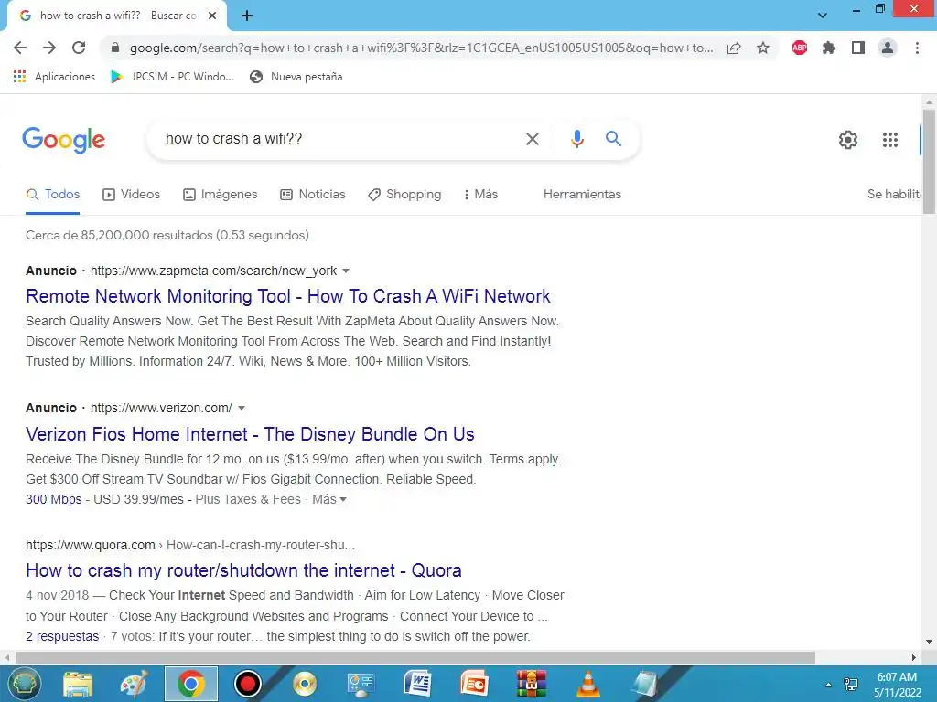This screenshot has height=702, width=937.
Task: Open the tab search chevron
Action: pos(823,16)
